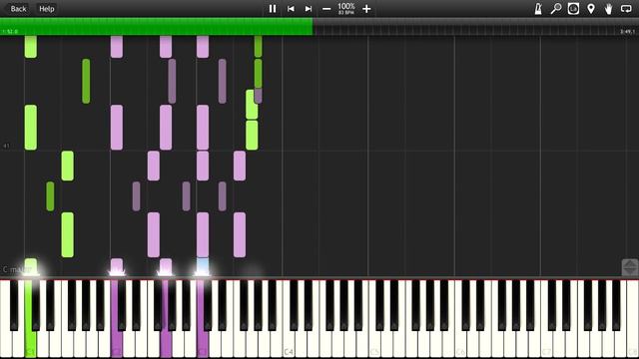The height and width of the screenshot is (359, 639).
Task: Add a bookmark with the pin icon
Action: tap(591, 9)
